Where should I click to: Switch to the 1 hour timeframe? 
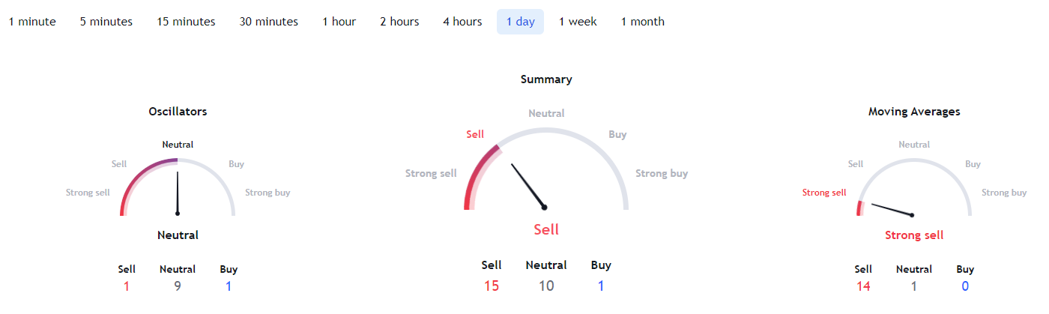pos(339,22)
